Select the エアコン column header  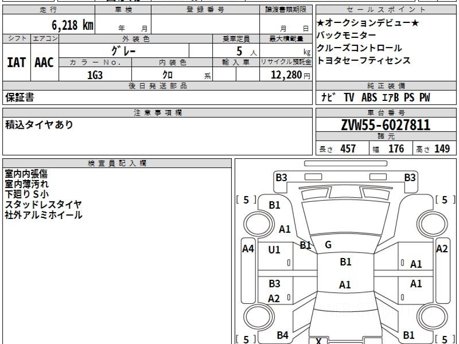(x=45, y=39)
